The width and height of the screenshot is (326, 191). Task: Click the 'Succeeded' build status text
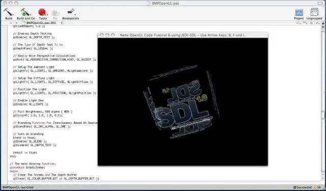click(304, 187)
